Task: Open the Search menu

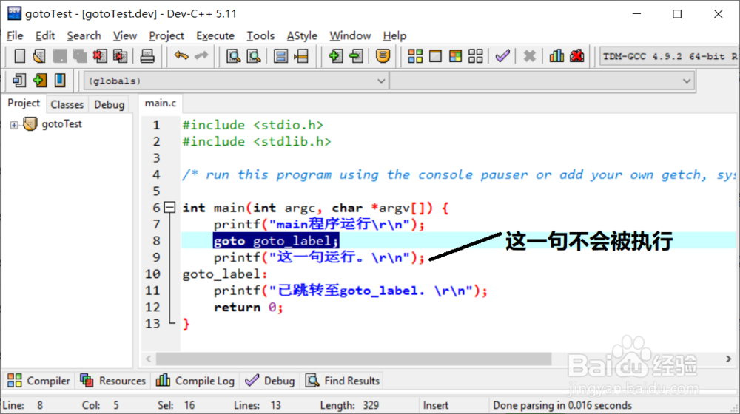Action: [x=84, y=35]
